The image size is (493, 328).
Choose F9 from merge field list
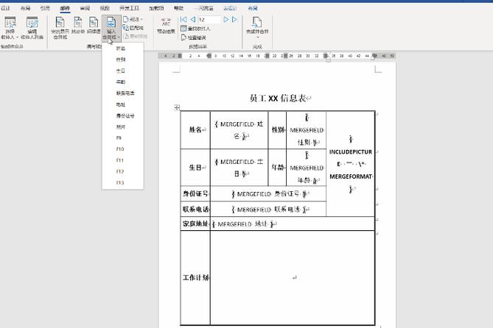click(x=122, y=138)
